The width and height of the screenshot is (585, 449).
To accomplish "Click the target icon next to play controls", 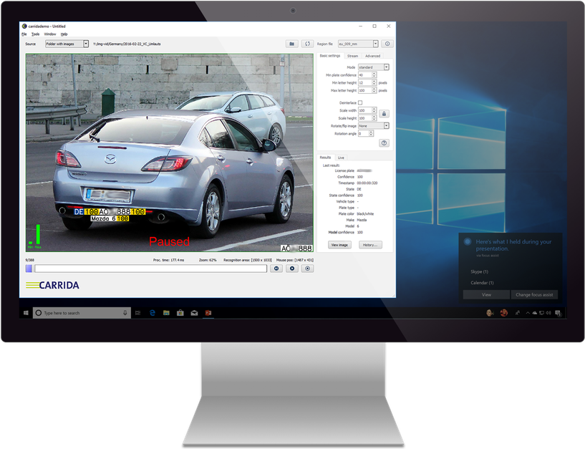I will click(307, 268).
